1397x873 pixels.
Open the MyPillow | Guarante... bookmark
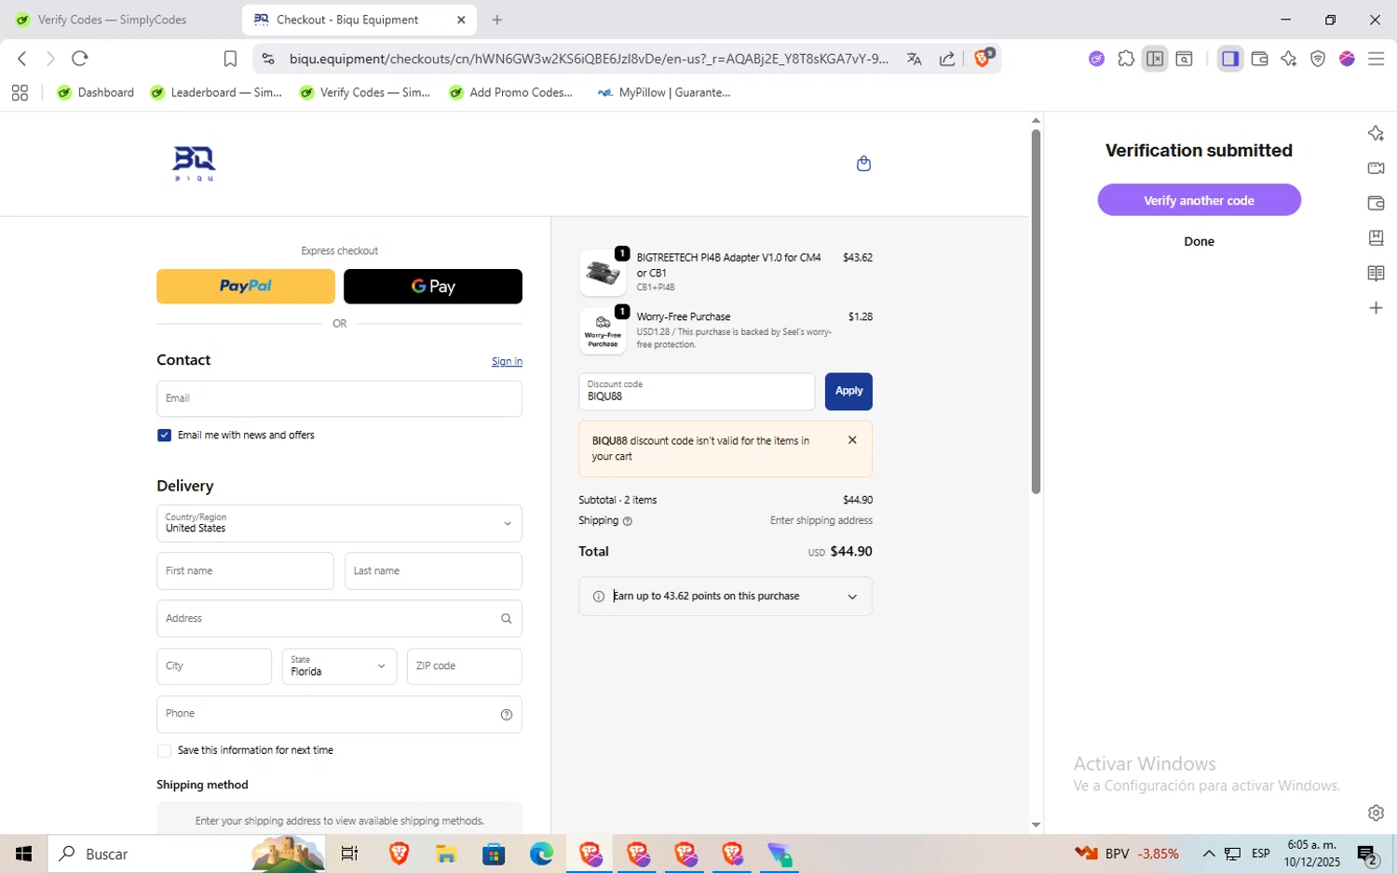[x=663, y=92]
